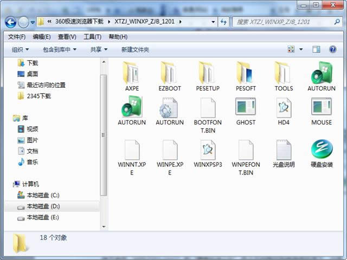Click the back navigation arrow button
Viewport: 347px width, 260px height.
(x=11, y=22)
